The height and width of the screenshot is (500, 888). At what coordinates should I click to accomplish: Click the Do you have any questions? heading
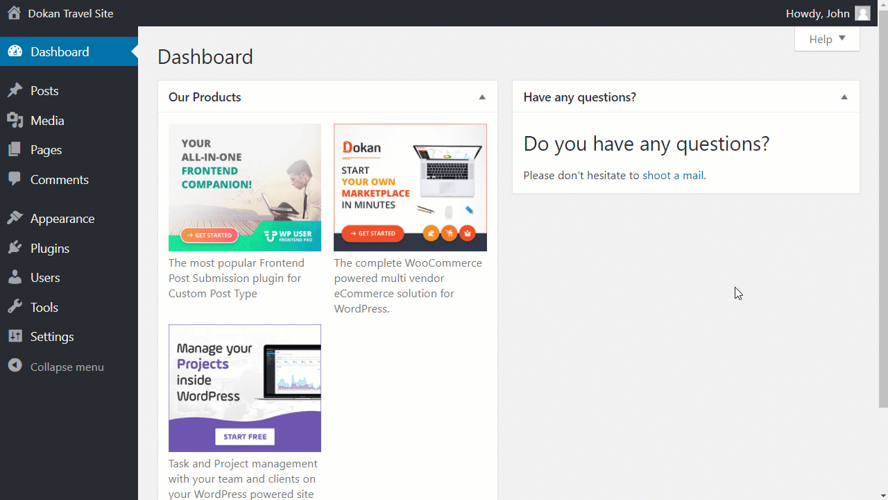(x=647, y=144)
